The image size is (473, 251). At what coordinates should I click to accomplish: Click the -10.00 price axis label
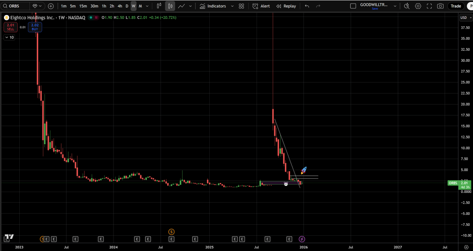coord(465,235)
